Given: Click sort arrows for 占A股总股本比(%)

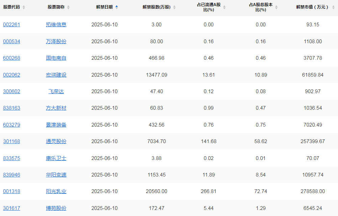Looking at the screenshot, I should coord(276,7).
